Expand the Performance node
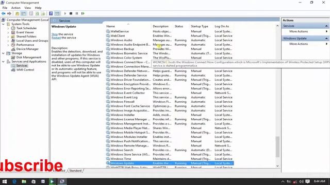The width and height of the screenshot is (330, 185). 8,45
